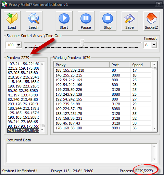Viewport: 164px width, 175px height.
Task: Select proxy 98.127.93.173 in list
Action: pos(23,126)
